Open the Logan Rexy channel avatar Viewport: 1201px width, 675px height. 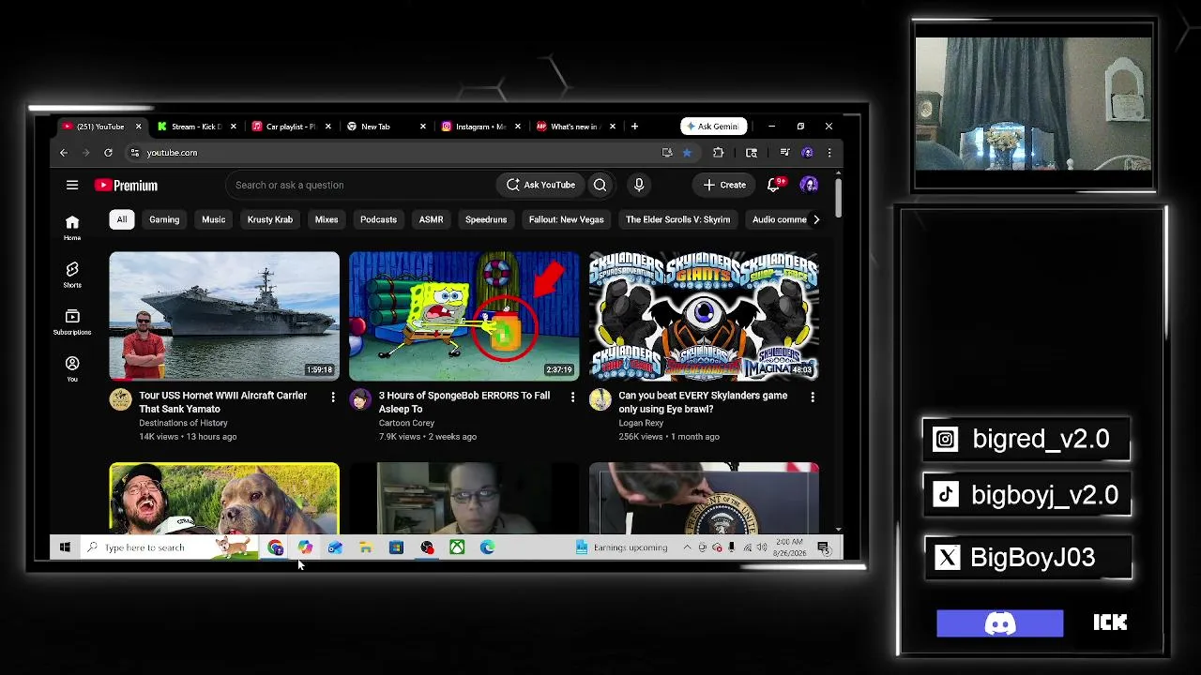(x=600, y=400)
